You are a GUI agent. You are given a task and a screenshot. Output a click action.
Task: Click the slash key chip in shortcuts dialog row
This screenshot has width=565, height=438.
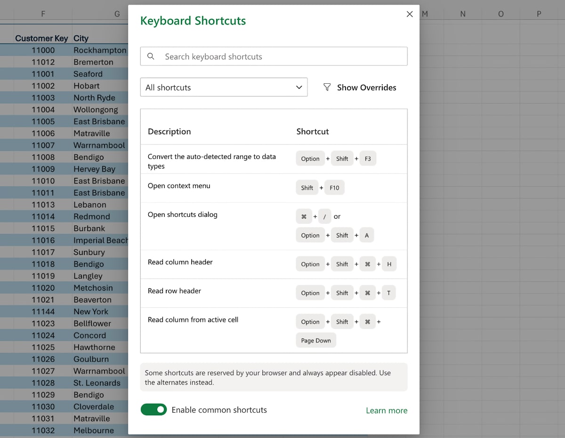click(x=323, y=216)
